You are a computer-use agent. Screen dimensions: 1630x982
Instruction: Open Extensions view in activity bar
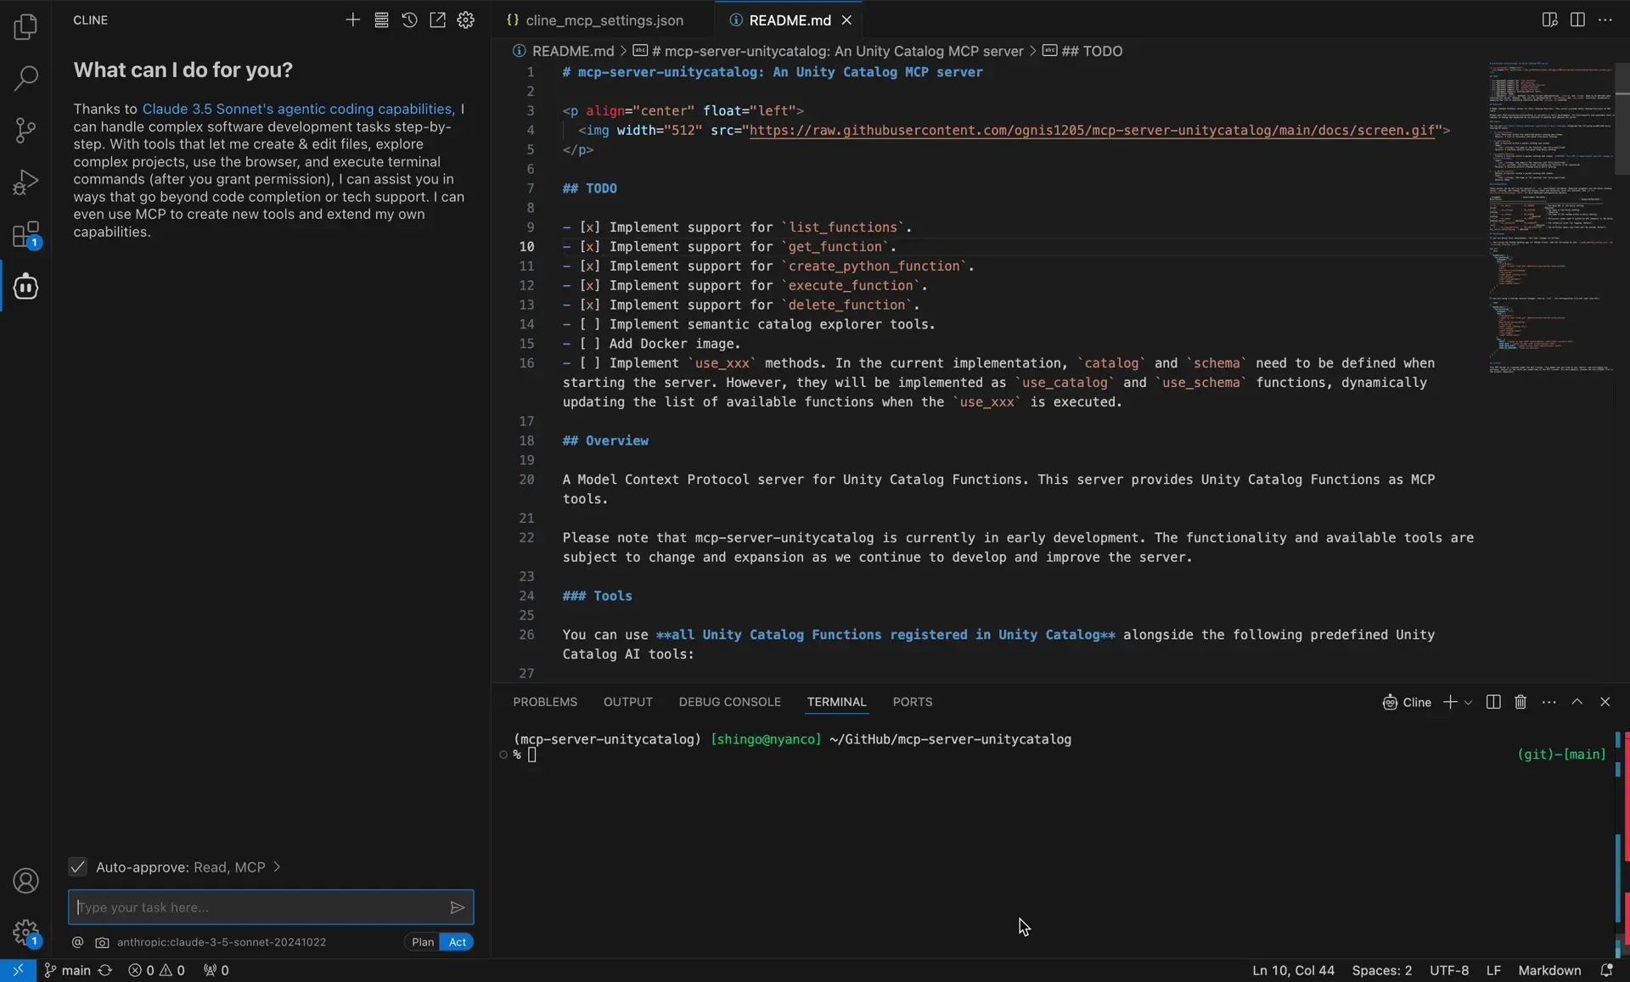[x=25, y=234]
